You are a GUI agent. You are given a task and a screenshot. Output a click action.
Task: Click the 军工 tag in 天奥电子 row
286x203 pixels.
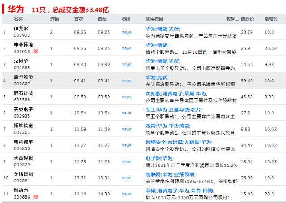(150, 110)
